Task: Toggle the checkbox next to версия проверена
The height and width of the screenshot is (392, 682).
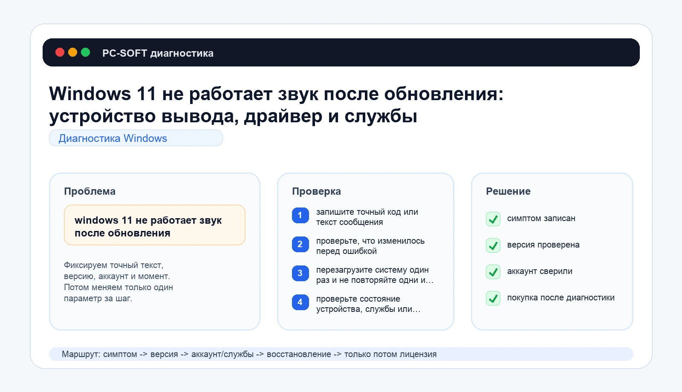Action: click(x=493, y=245)
